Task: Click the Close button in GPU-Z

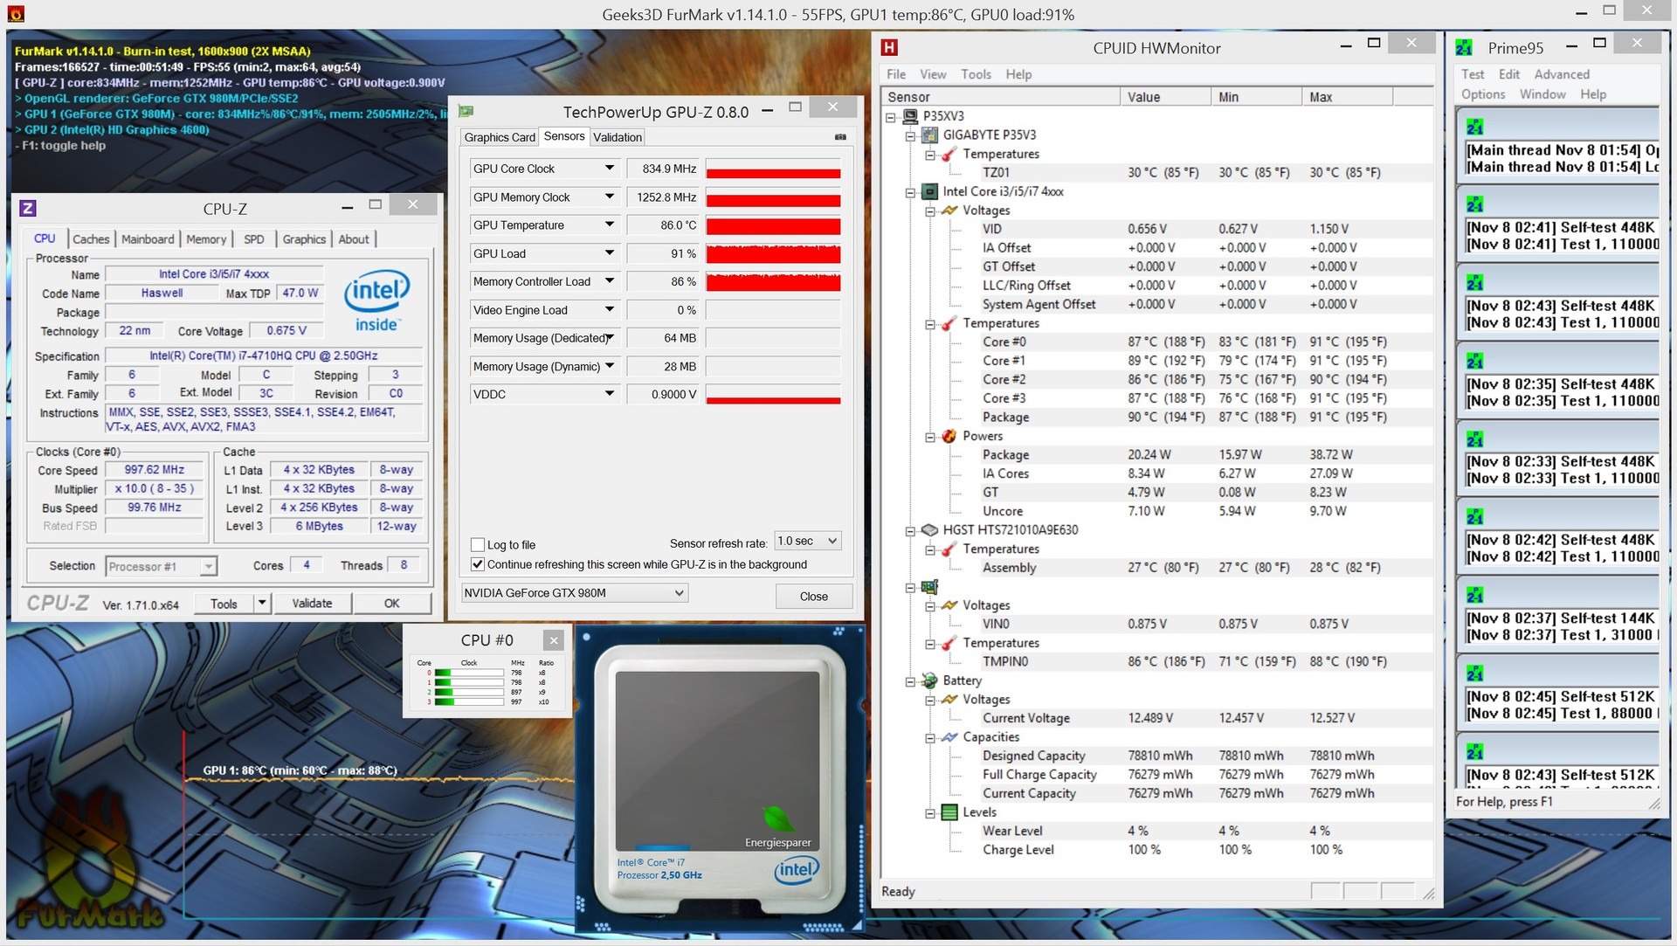Action: click(814, 597)
